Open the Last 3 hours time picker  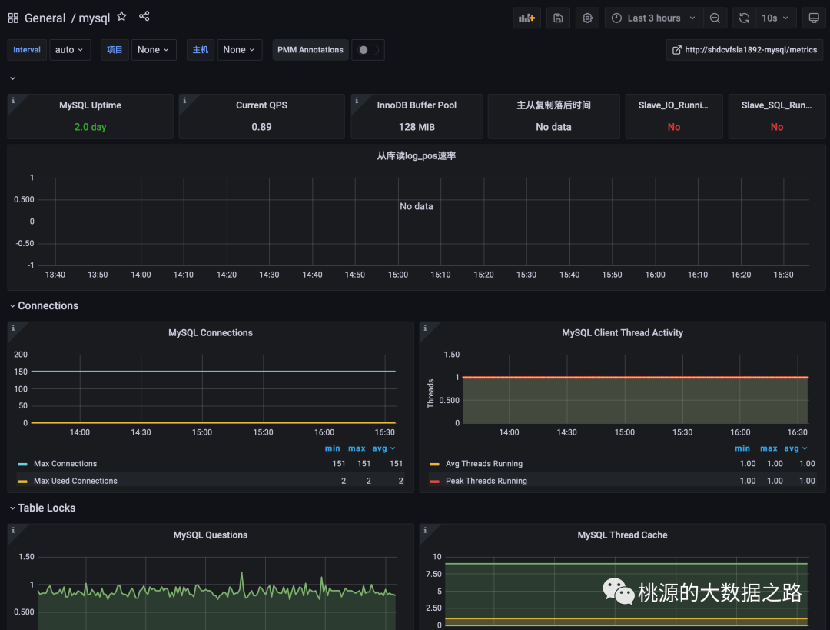654,18
